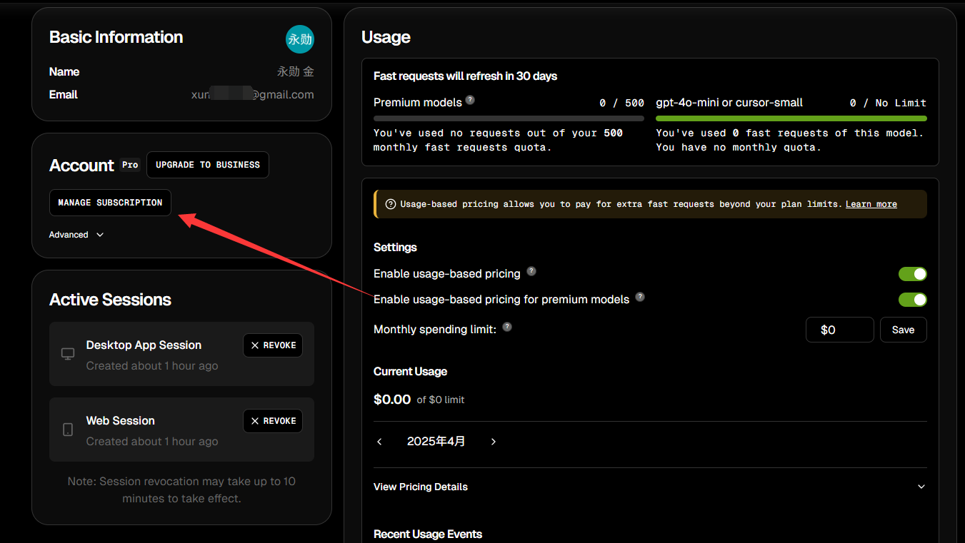This screenshot has height=543, width=965.
Task: Click the '0 / 500' premium request count
Action: pyautogui.click(x=621, y=103)
